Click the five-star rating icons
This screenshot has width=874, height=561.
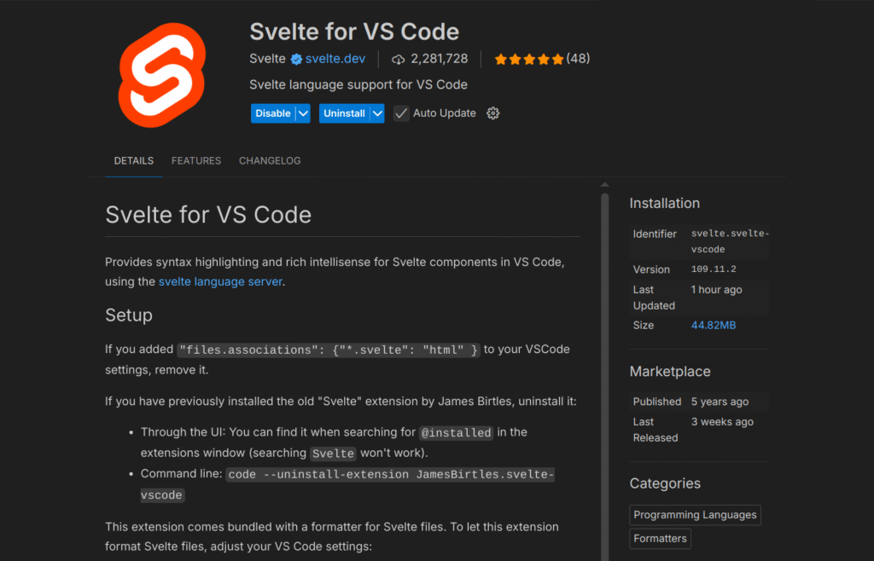point(529,60)
